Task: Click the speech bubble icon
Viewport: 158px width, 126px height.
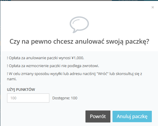Action: [79, 25]
